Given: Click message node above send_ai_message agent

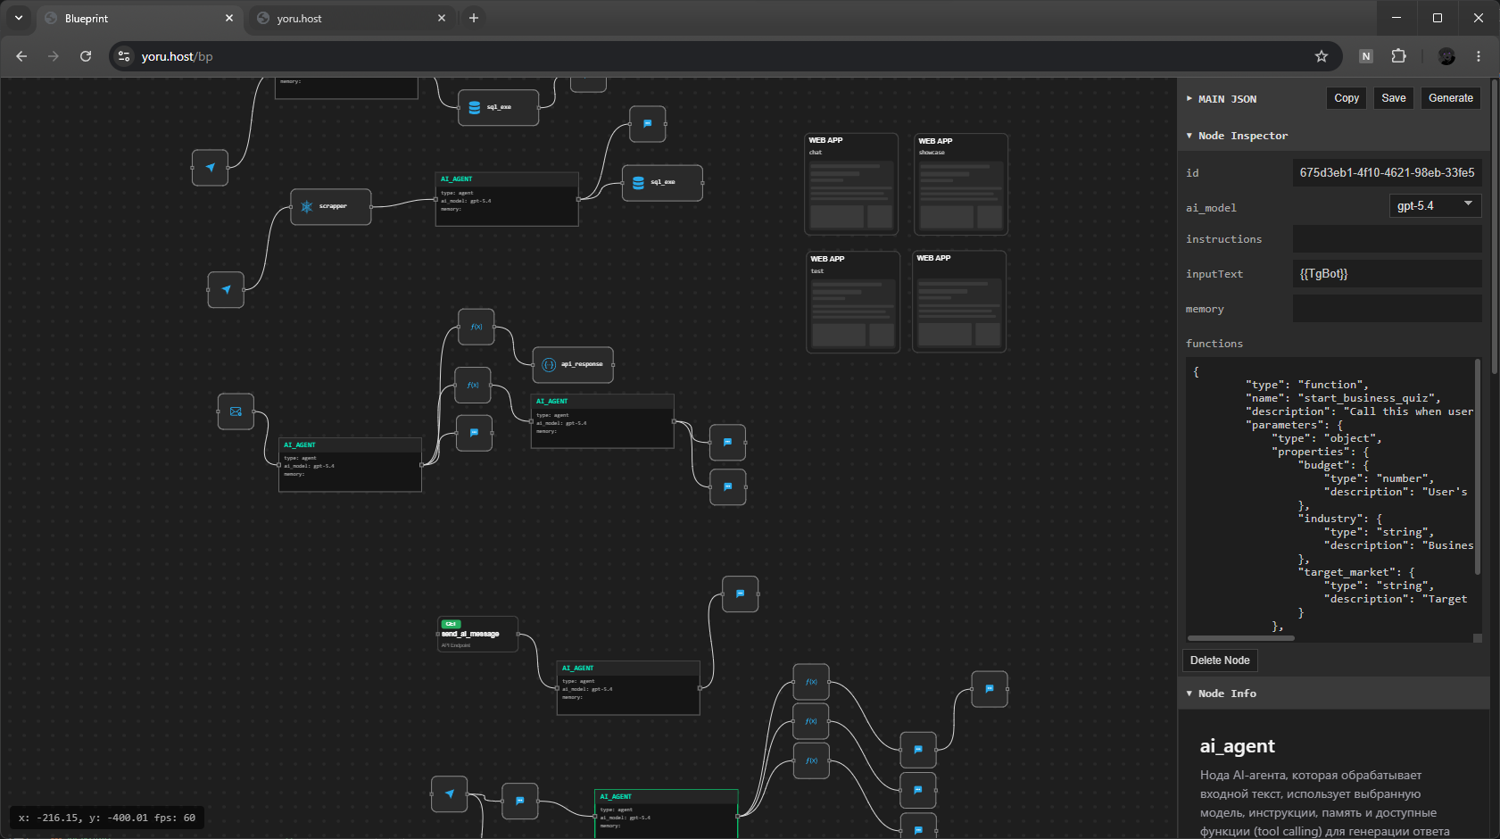Looking at the screenshot, I should (x=740, y=594).
